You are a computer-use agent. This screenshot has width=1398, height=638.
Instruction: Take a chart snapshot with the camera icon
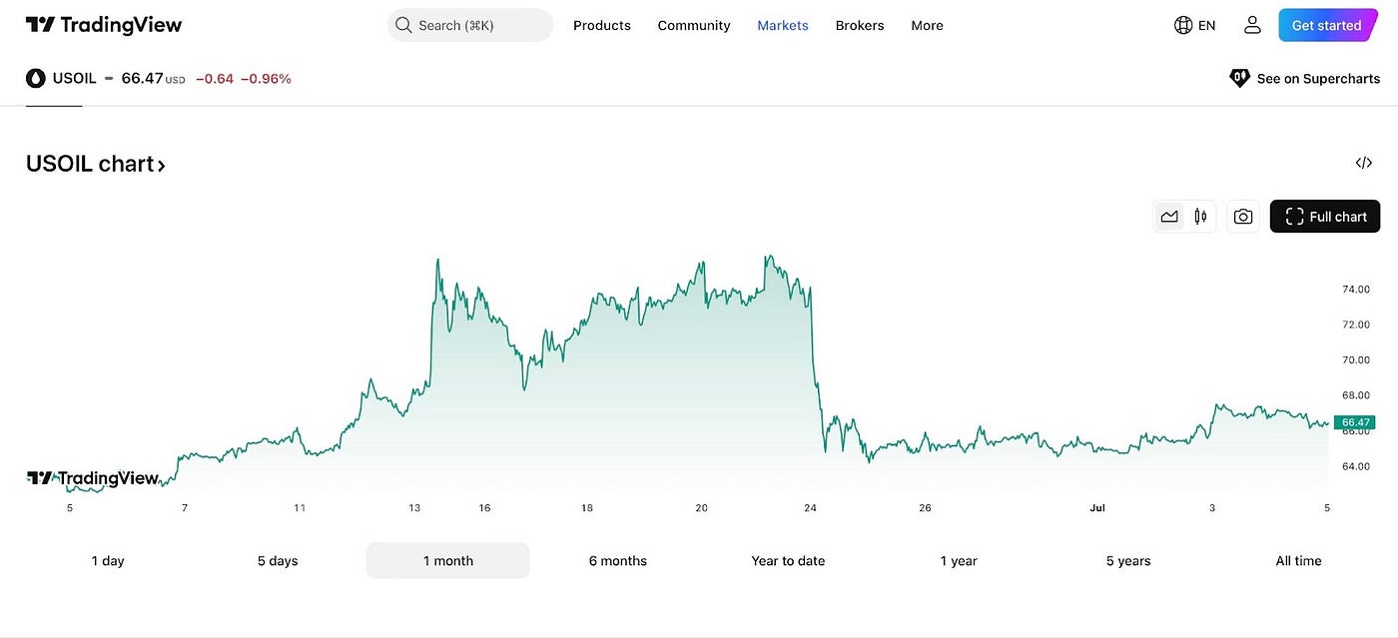1242,216
